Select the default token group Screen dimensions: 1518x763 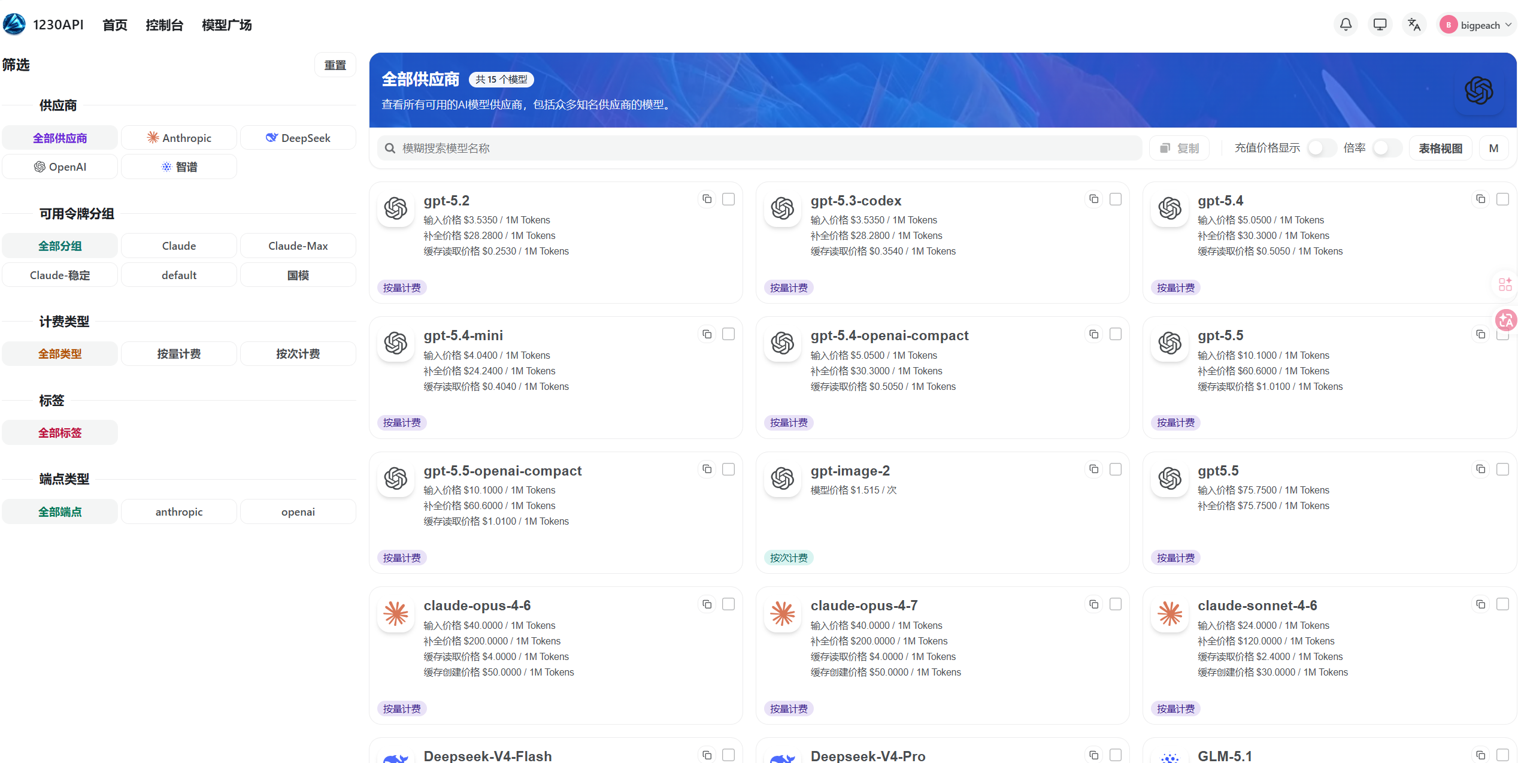(179, 275)
